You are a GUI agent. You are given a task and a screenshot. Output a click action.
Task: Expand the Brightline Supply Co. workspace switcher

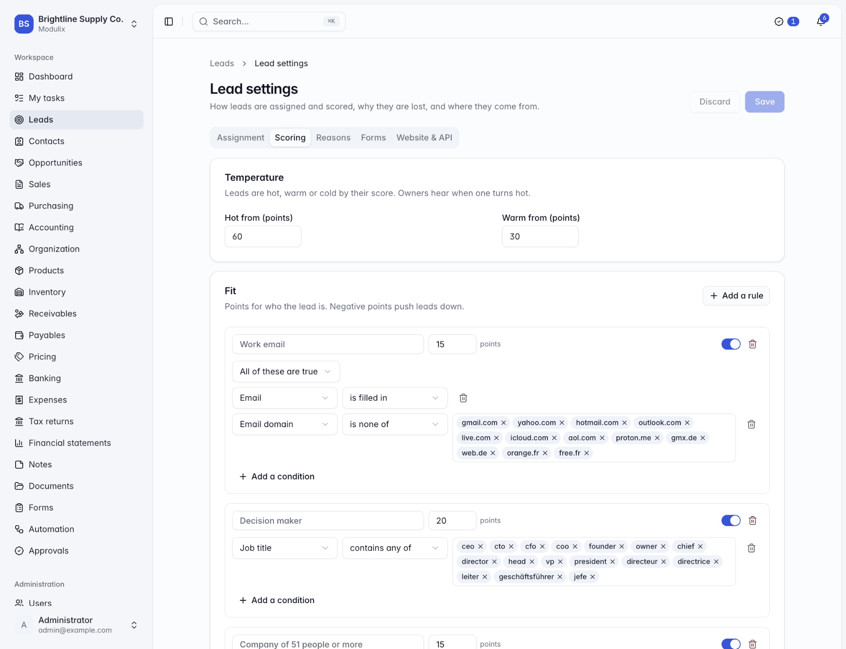click(77, 24)
